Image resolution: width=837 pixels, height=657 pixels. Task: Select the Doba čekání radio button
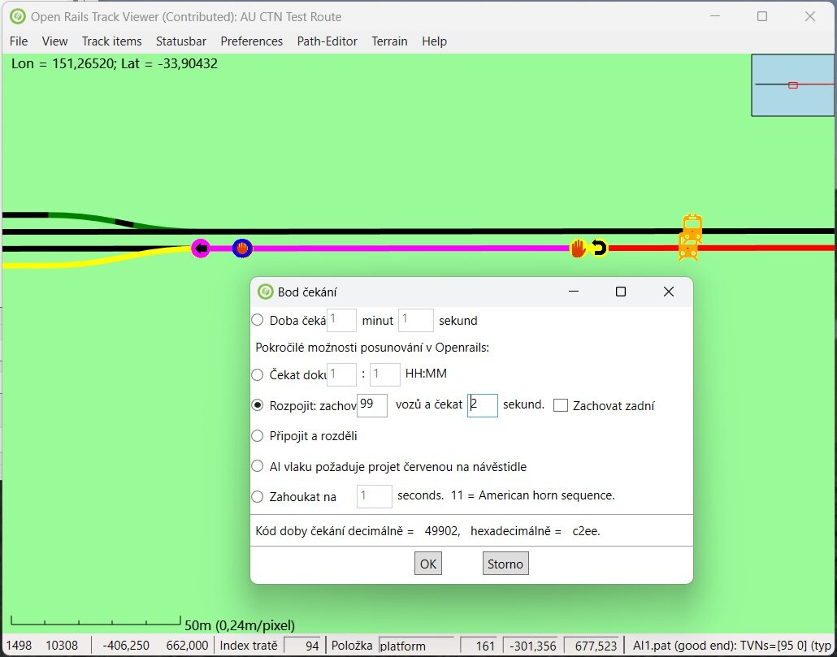tap(258, 321)
